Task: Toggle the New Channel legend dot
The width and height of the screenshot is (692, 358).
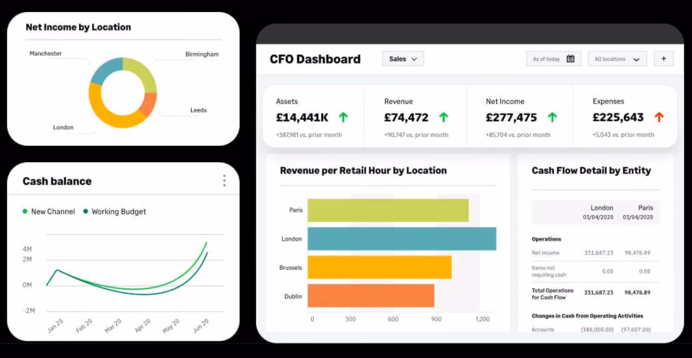Action: pos(25,211)
